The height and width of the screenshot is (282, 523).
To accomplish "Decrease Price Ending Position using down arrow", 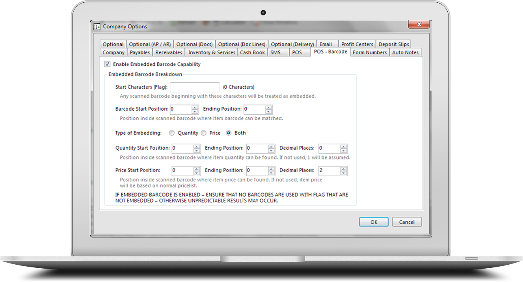I will tap(271, 173).
